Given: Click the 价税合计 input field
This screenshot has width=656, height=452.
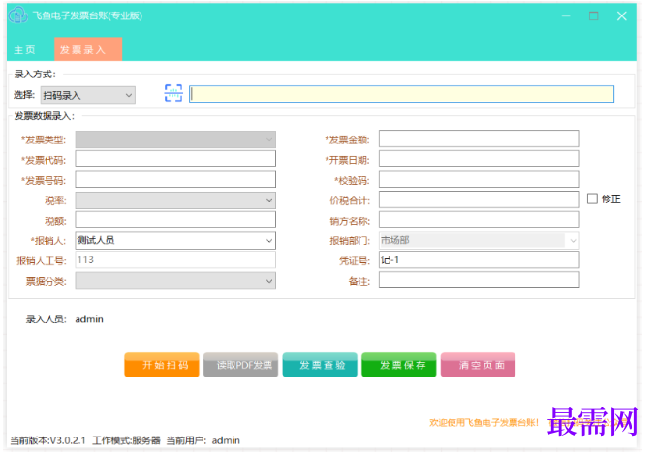Looking at the screenshot, I should (x=479, y=199).
